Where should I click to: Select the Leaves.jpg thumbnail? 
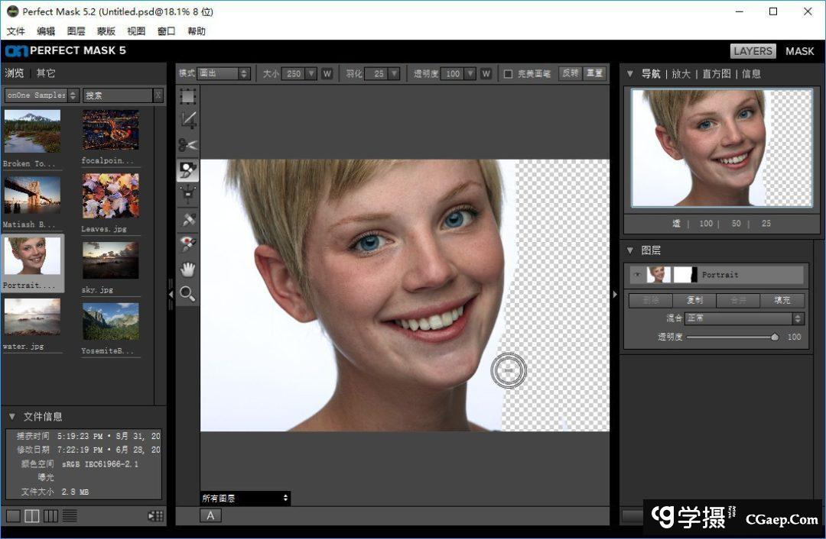pyautogui.click(x=111, y=196)
